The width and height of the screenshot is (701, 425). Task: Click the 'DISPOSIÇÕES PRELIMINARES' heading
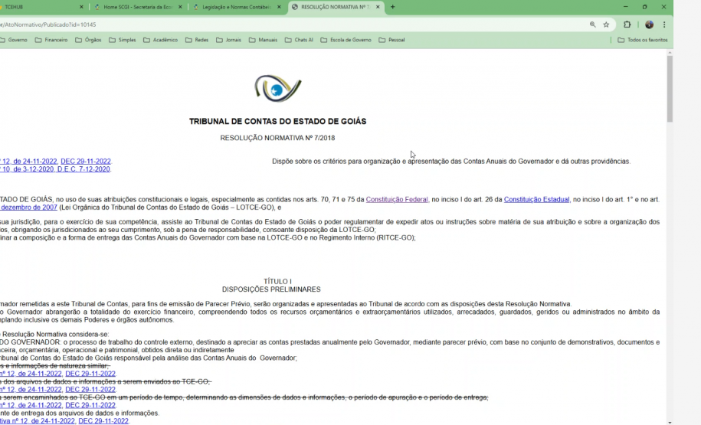click(271, 289)
